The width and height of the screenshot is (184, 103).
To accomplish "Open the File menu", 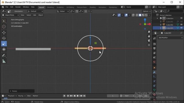I will pos(7,7).
